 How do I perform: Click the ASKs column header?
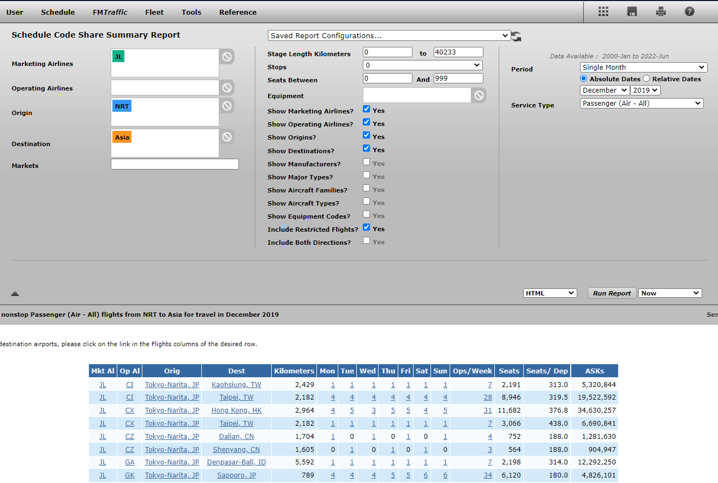point(594,371)
